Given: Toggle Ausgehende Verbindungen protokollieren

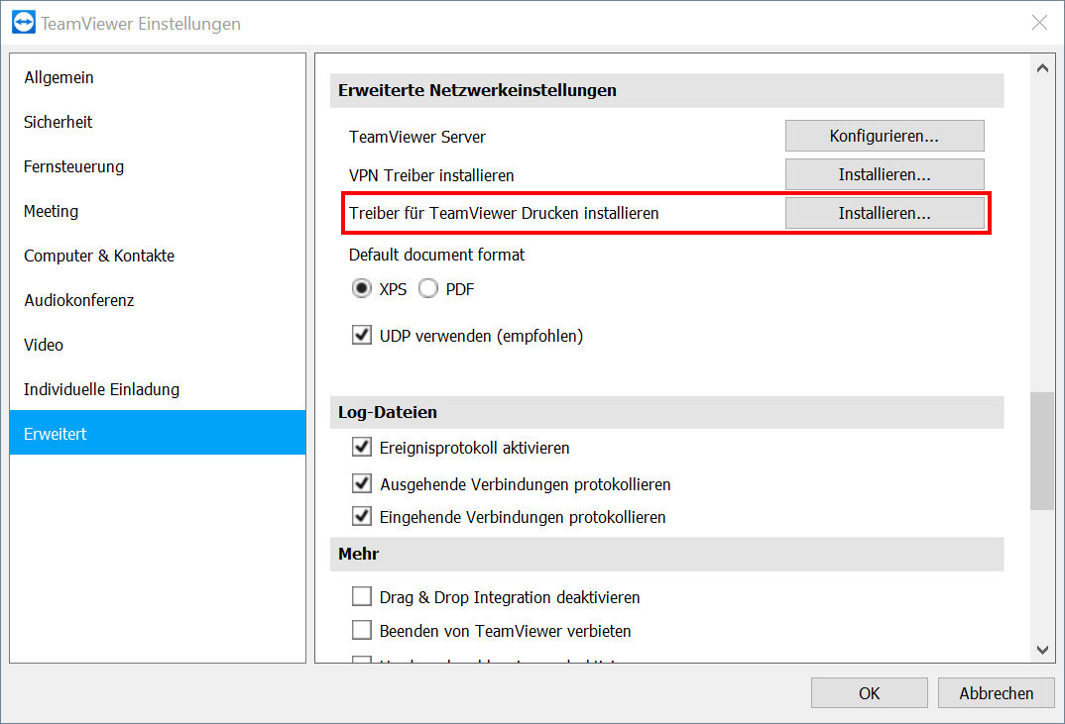Looking at the screenshot, I should (x=361, y=483).
